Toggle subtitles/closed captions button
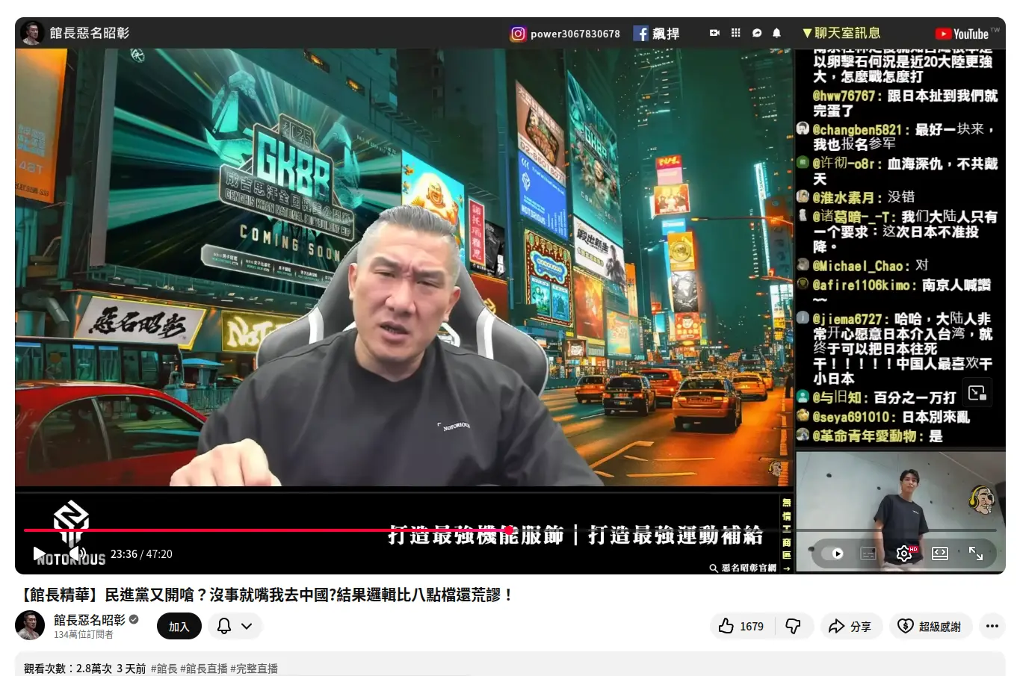Viewport: 1017px width, 676px height. point(868,553)
